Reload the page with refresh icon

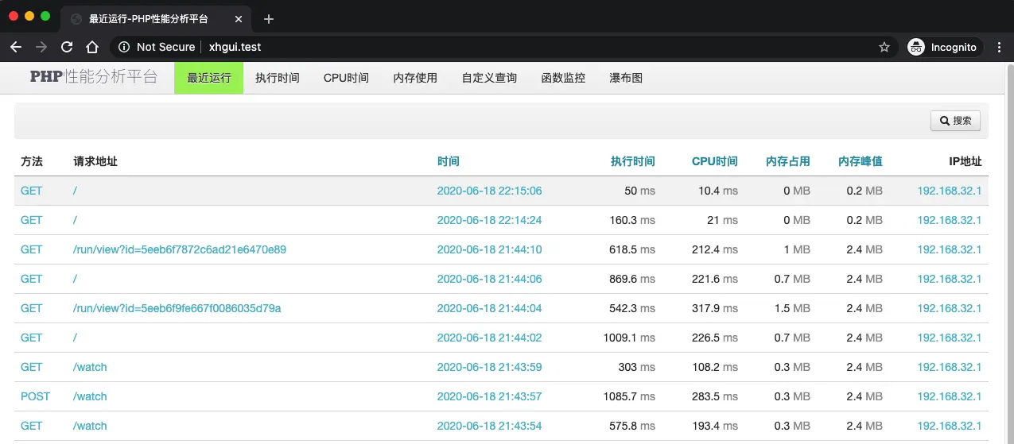[x=67, y=47]
